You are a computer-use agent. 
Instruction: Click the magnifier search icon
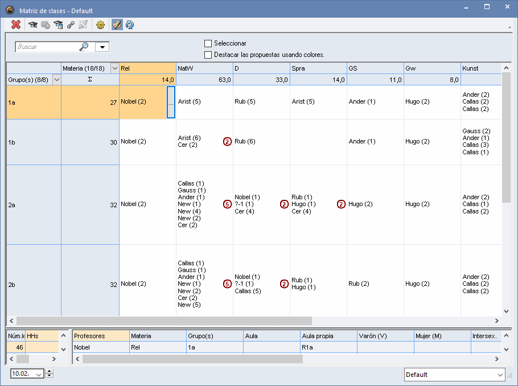[x=84, y=47]
